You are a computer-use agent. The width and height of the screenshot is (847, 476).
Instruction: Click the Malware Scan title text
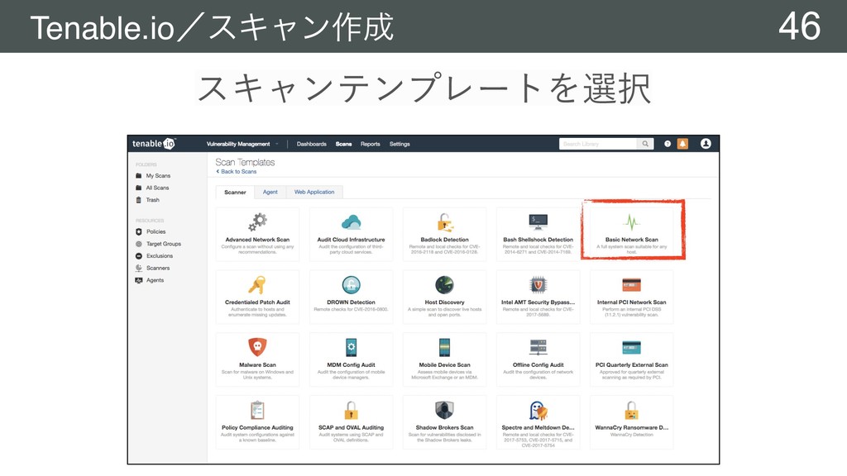[x=258, y=364]
